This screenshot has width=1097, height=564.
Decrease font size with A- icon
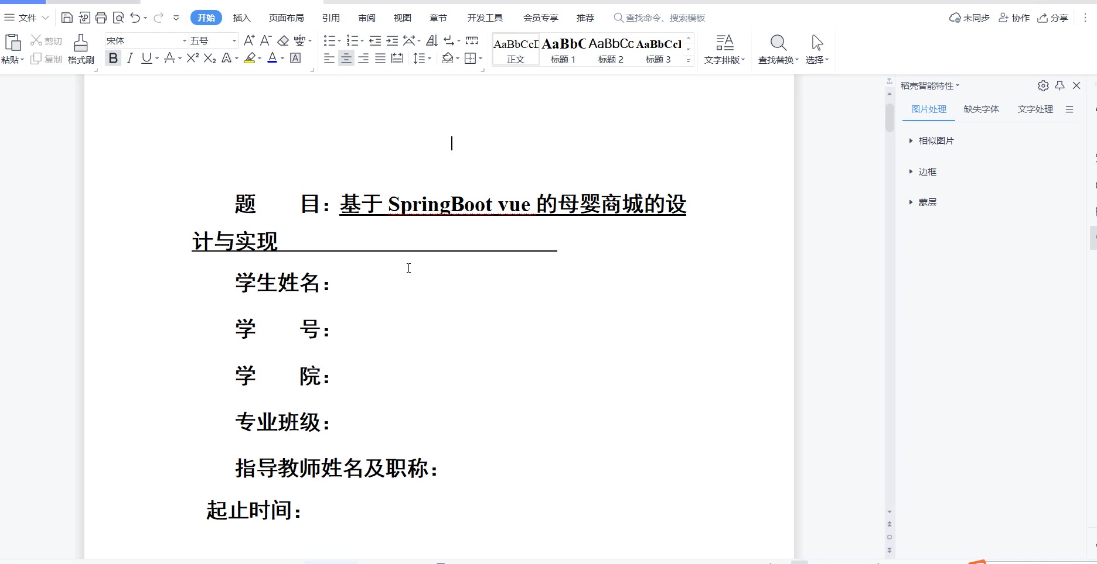265,40
